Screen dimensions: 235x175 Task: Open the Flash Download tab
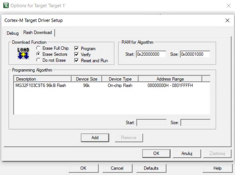[x=37, y=33]
